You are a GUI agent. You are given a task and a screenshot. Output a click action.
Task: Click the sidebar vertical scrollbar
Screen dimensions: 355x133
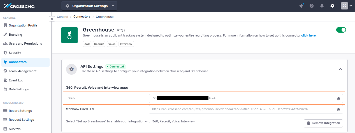51,72
